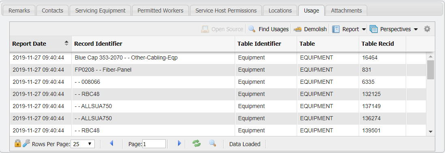Expand the Report dropdown arrow
This screenshot has width=445, height=153.
point(364,29)
